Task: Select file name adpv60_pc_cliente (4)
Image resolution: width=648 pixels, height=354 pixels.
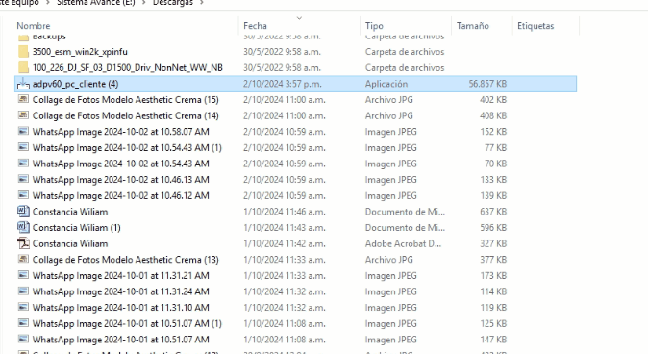Action: (x=76, y=84)
